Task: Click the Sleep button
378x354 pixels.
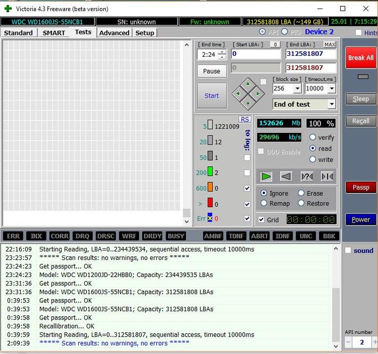Action: point(360,99)
